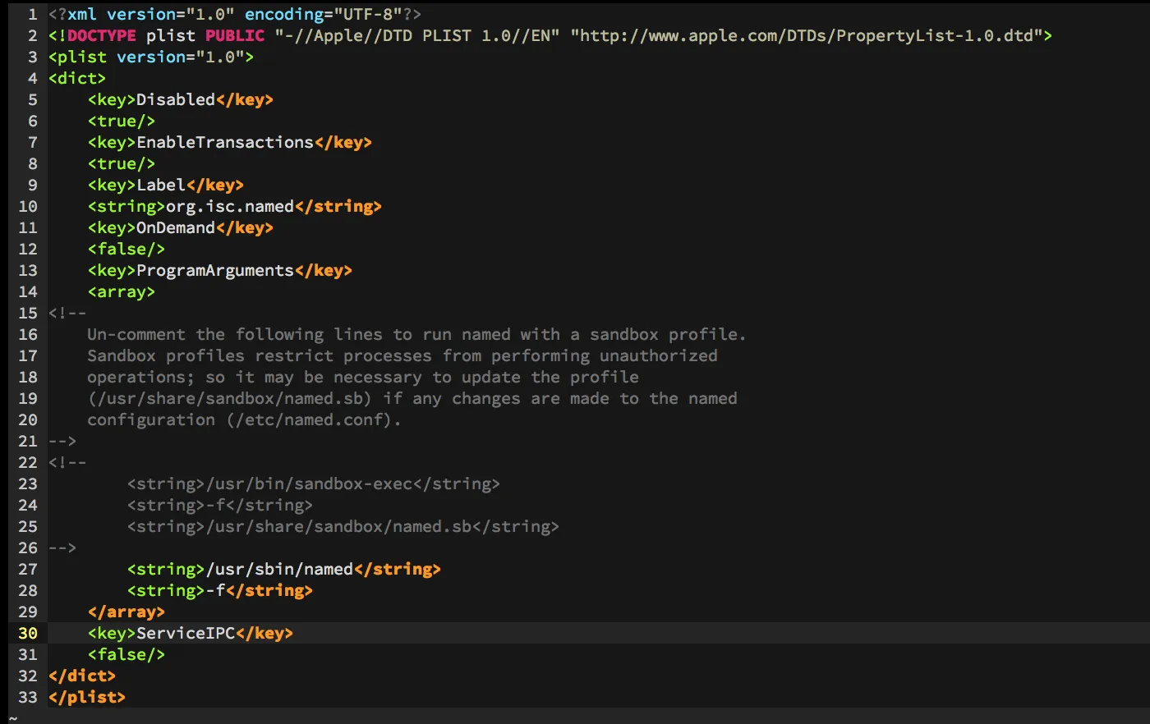Click the highlighted ServiceIPC key line

(x=189, y=633)
